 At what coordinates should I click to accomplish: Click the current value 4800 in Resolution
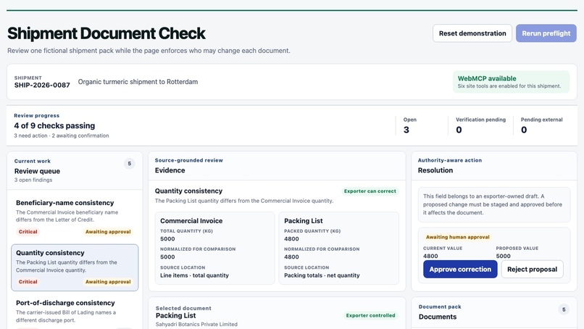(x=430, y=256)
